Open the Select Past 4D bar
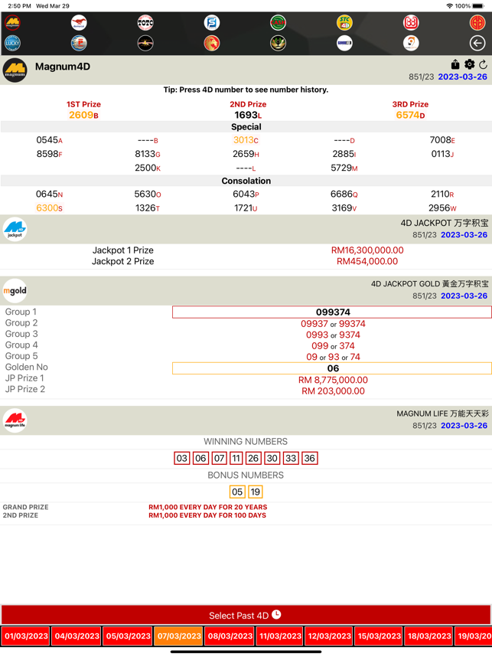 coord(246,615)
